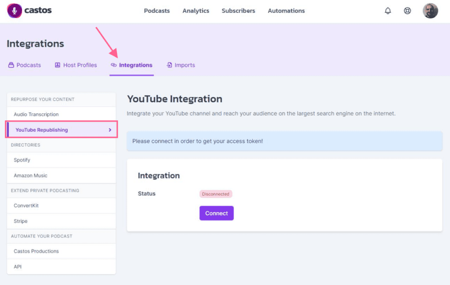This screenshot has height=285, width=450.
Task: Open Automations in the top navigation
Action: click(286, 11)
